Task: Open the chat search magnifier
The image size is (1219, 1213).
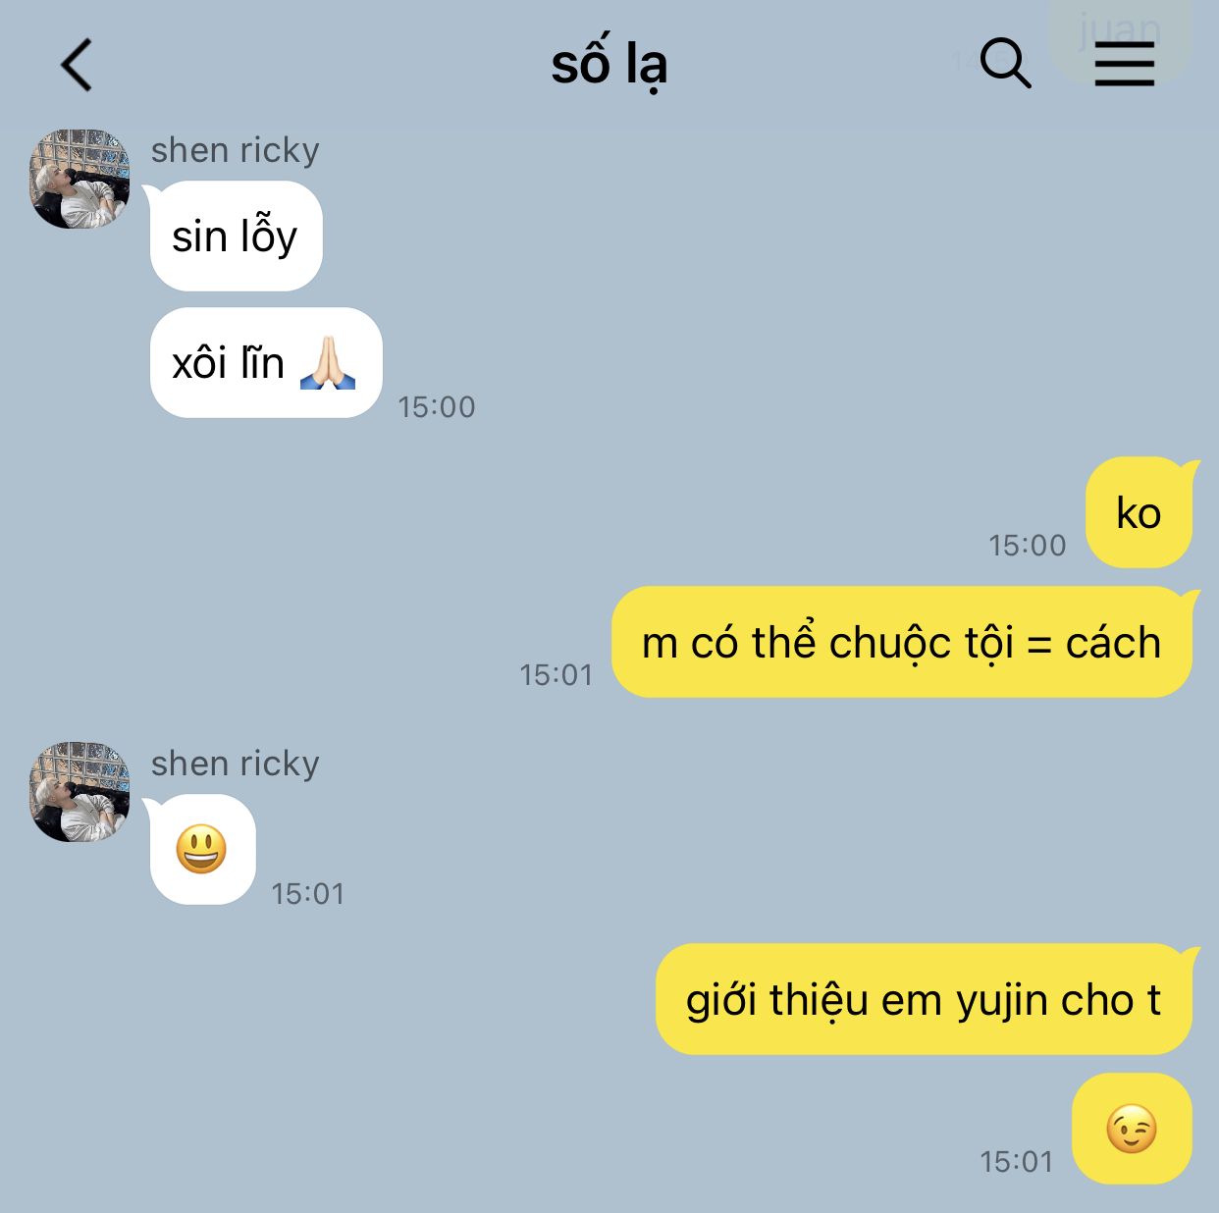Action: point(1005,64)
